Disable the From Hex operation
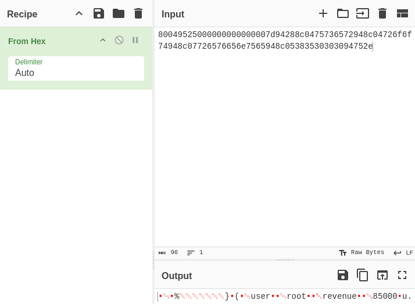Screen dimensions: 415x304 (119, 40)
